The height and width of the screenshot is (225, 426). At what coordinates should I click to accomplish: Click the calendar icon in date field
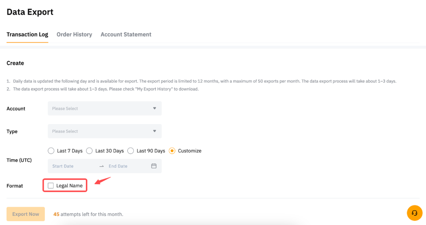tap(154, 166)
